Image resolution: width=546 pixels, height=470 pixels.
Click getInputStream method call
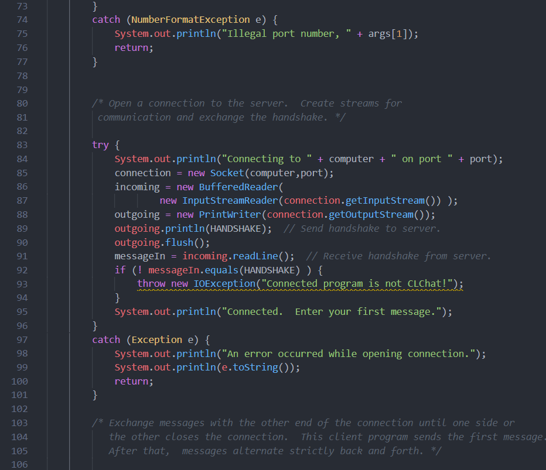[385, 200]
